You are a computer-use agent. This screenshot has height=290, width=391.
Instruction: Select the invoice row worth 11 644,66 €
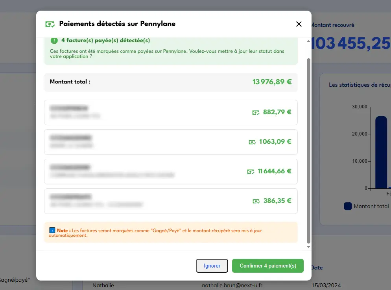click(x=171, y=171)
